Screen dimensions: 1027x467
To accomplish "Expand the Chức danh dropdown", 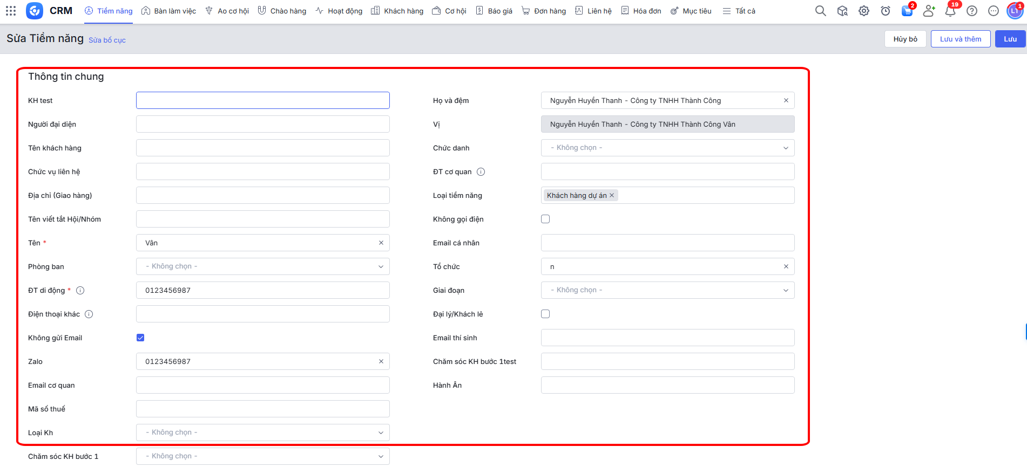I will tap(667, 148).
